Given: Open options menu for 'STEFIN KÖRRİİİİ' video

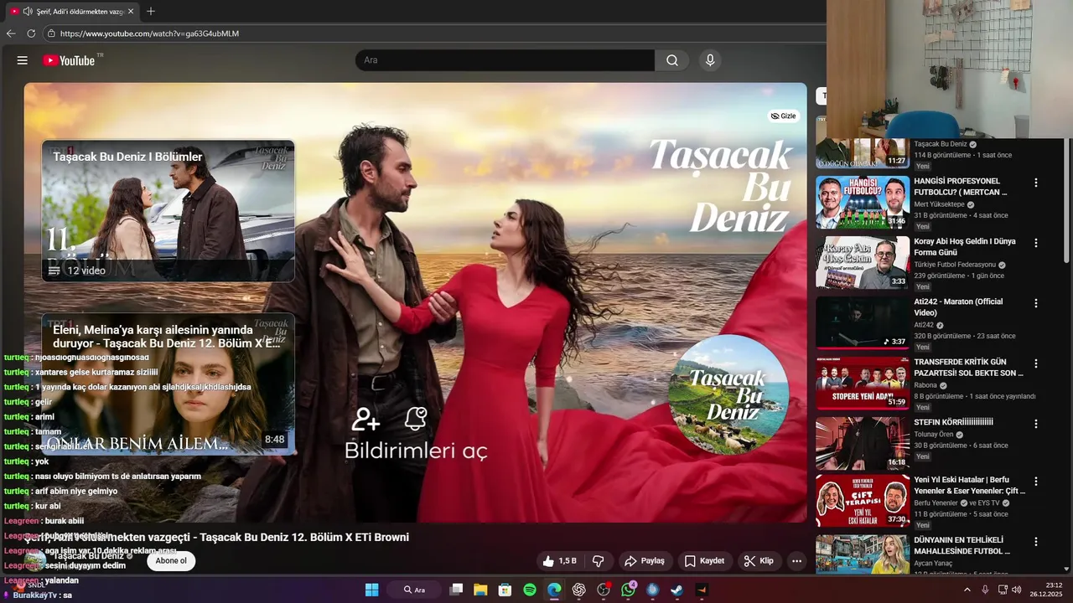Looking at the screenshot, I should point(1035,424).
